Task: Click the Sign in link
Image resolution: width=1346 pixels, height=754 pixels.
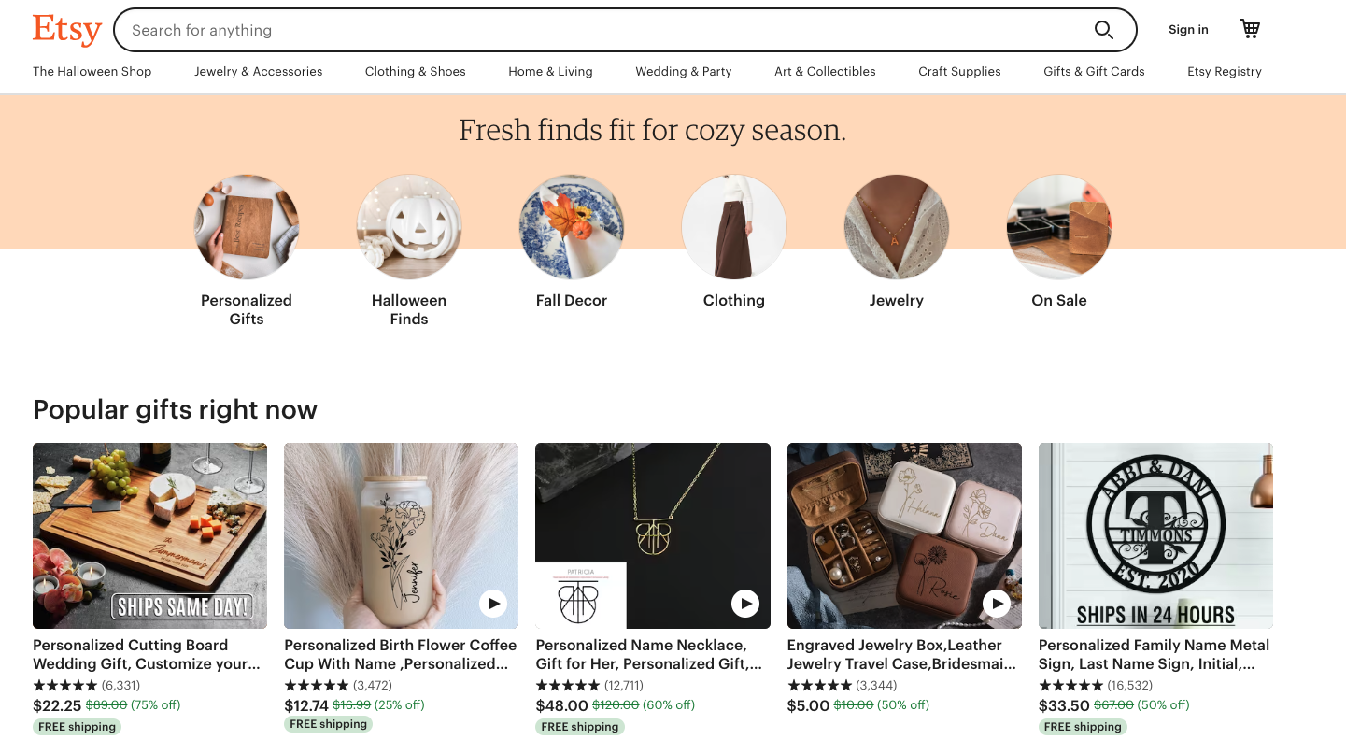Action: click(1187, 29)
